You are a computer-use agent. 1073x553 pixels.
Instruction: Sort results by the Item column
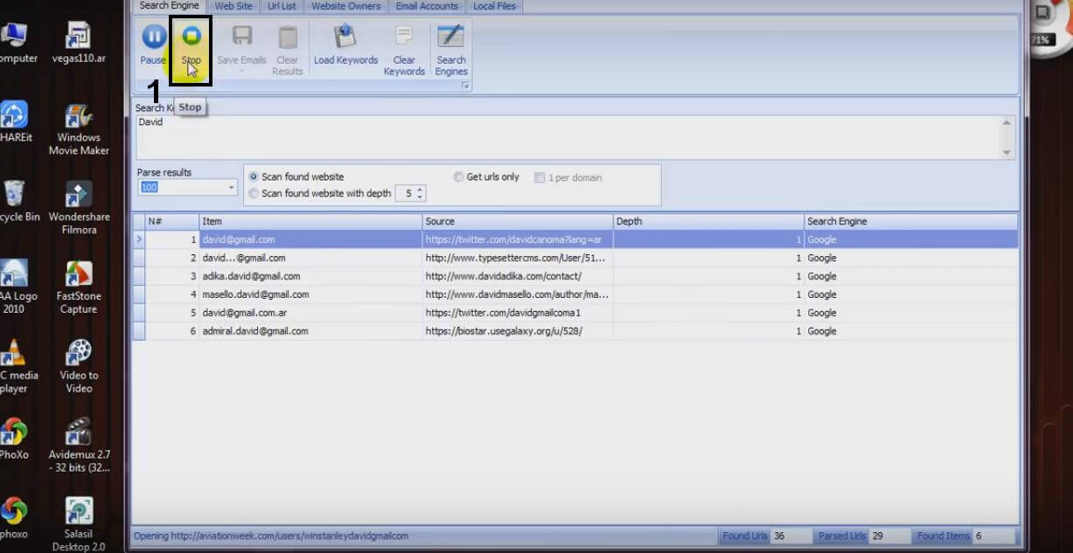coord(310,222)
